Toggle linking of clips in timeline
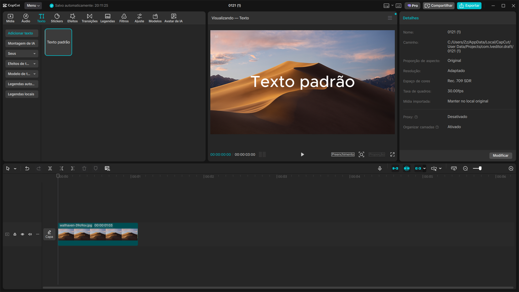Screen dimensions: 519x292 419,168
